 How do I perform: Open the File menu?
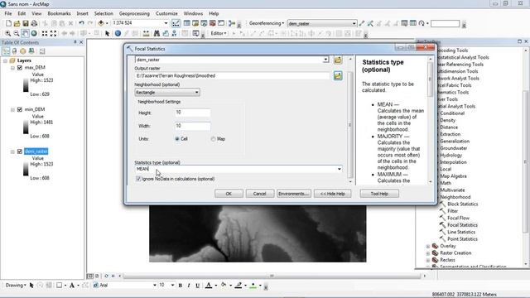(8, 13)
